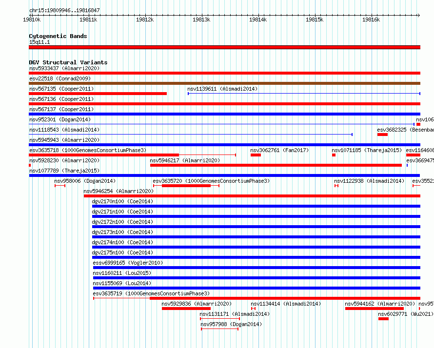Screen dimensions: 434x348
Task: Click the nsv1131171 (Alsmadi2014) label
Action: 235,314
